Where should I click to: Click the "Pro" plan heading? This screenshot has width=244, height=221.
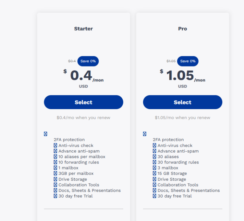click(182, 29)
